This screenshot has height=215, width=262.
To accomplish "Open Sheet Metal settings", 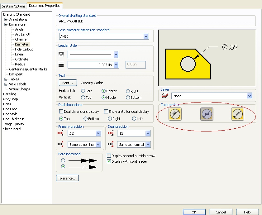I will 12,129.
